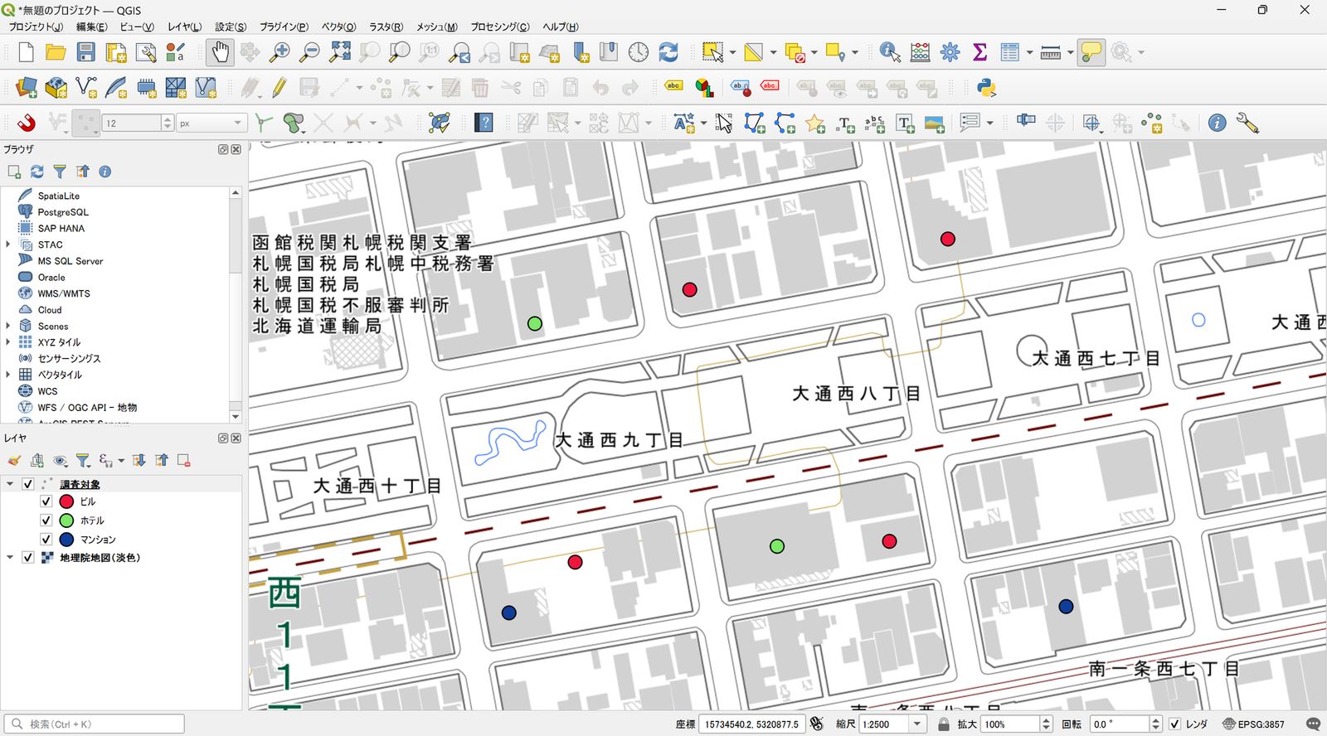Click the EPSG:3857 CRS button
Image resolution: width=1327 pixels, height=736 pixels.
coord(1253,724)
